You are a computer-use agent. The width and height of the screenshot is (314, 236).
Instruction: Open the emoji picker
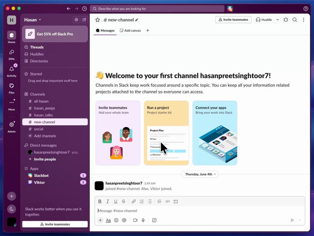pos(116,220)
